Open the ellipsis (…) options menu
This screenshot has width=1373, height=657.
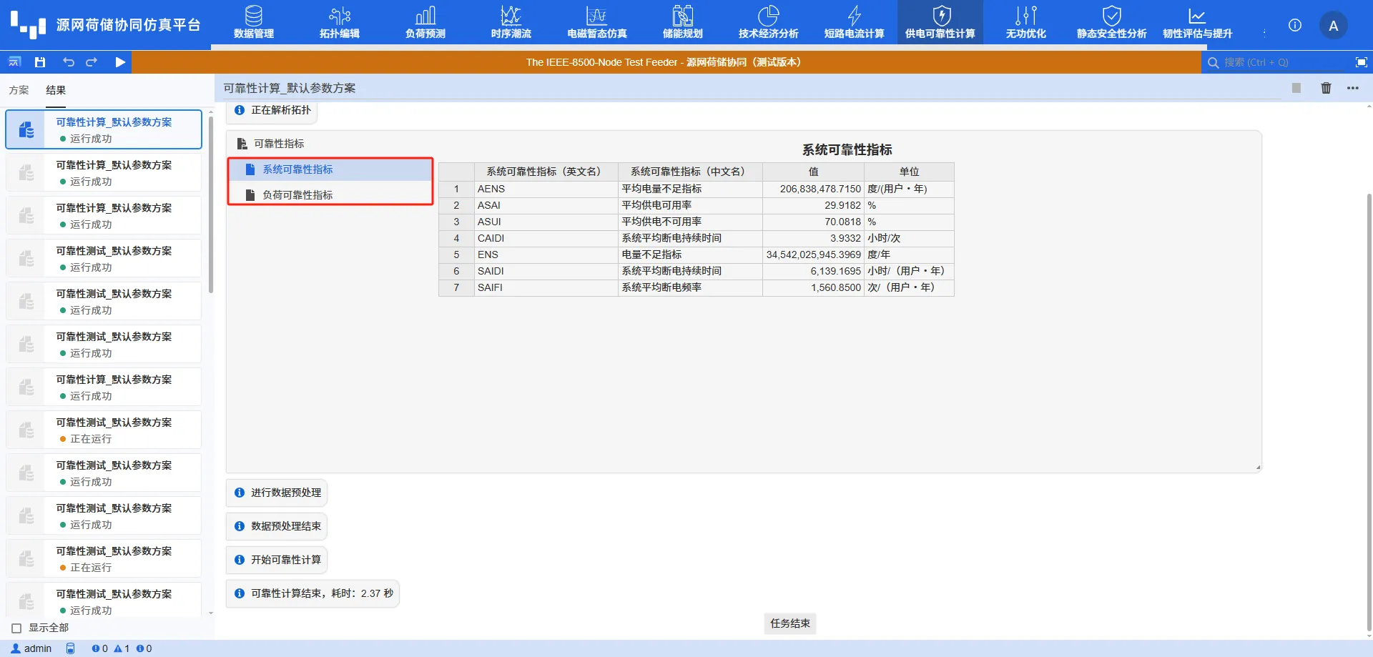[x=1354, y=88]
